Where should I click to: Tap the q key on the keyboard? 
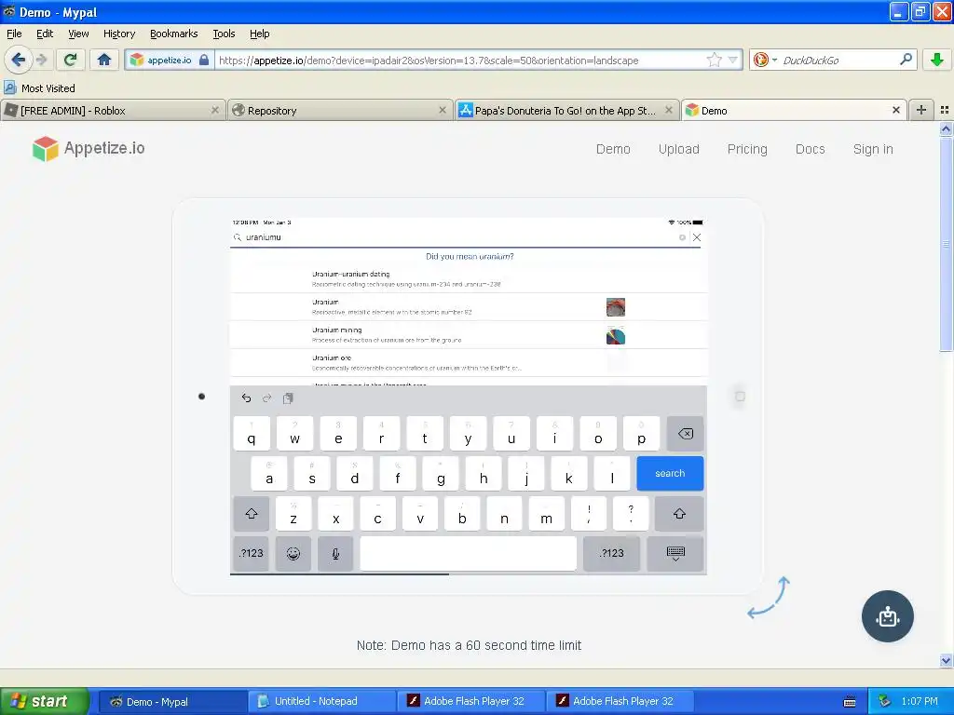[x=252, y=433]
